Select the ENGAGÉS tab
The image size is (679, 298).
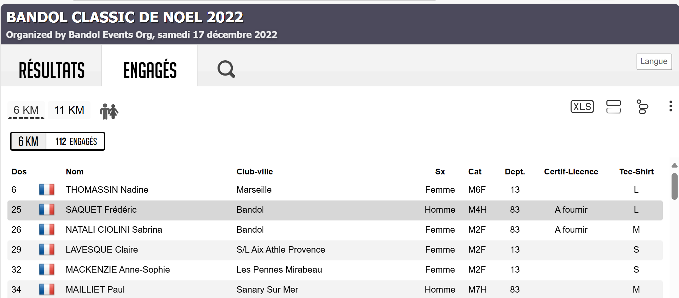(x=150, y=70)
